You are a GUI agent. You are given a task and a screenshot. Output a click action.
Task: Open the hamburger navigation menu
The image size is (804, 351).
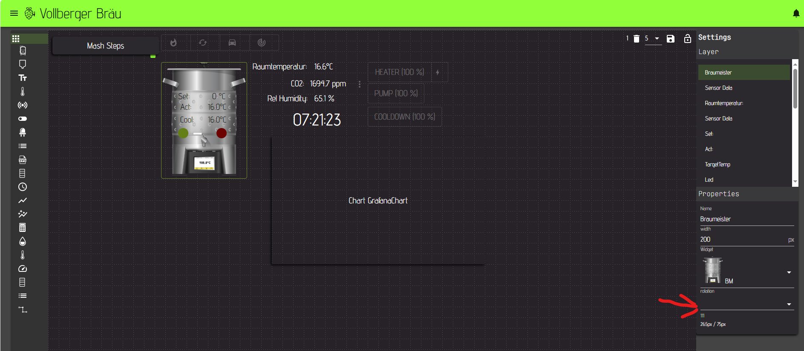coord(14,13)
